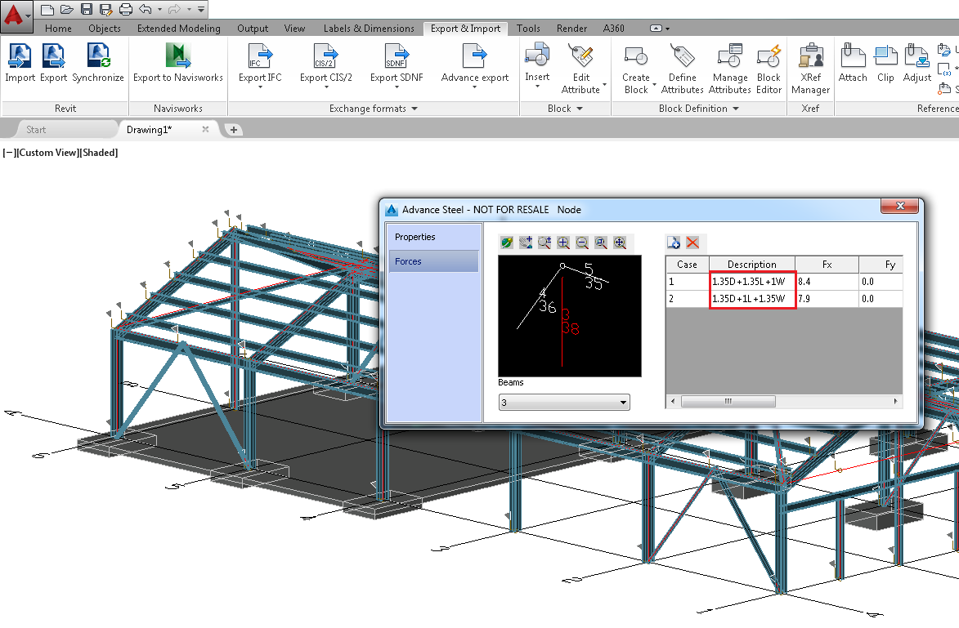
Task: Select the 1.35D+1.35L+1W description cell
Action: click(x=751, y=282)
